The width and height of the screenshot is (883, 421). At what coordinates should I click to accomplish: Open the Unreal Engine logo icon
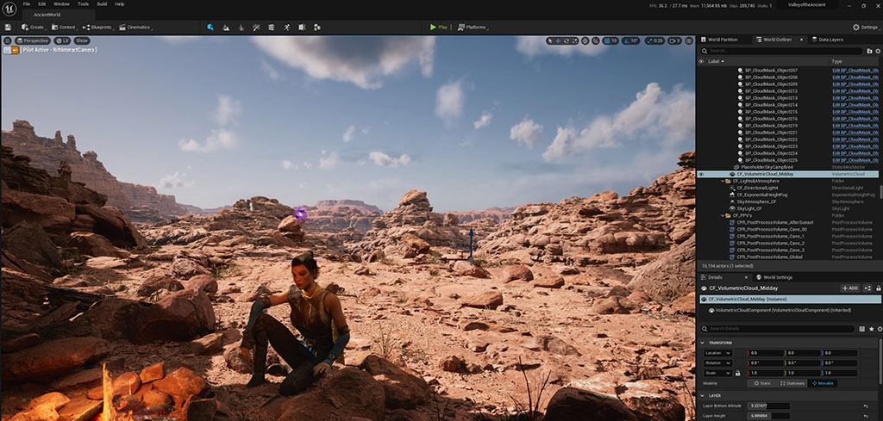9,9
